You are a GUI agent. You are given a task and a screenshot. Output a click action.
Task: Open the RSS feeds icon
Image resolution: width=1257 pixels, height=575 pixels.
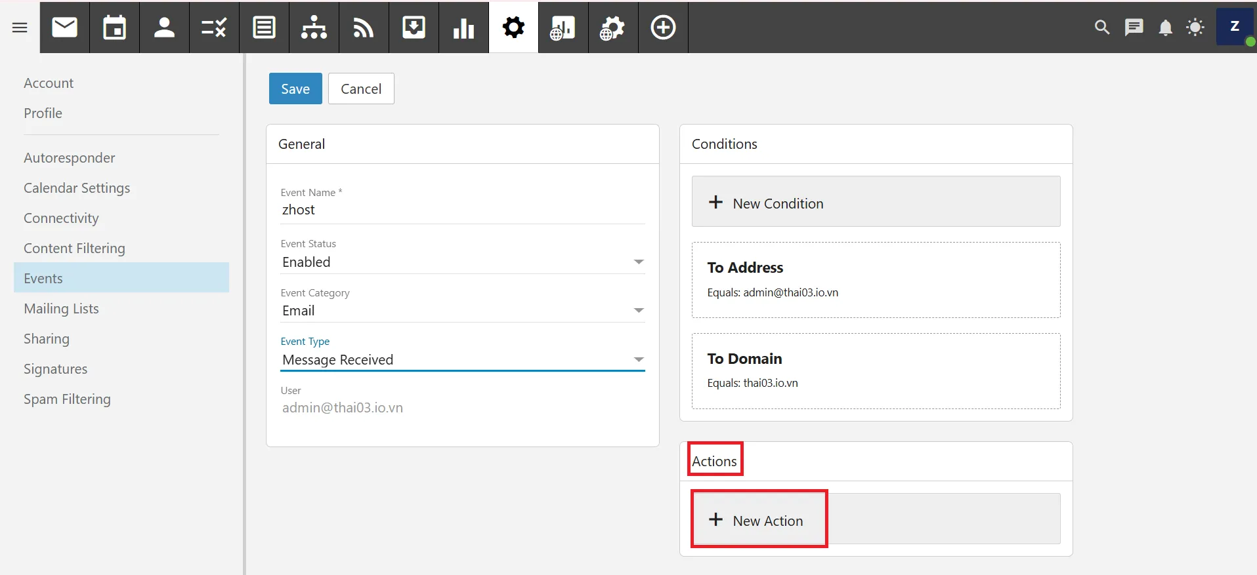coord(364,28)
